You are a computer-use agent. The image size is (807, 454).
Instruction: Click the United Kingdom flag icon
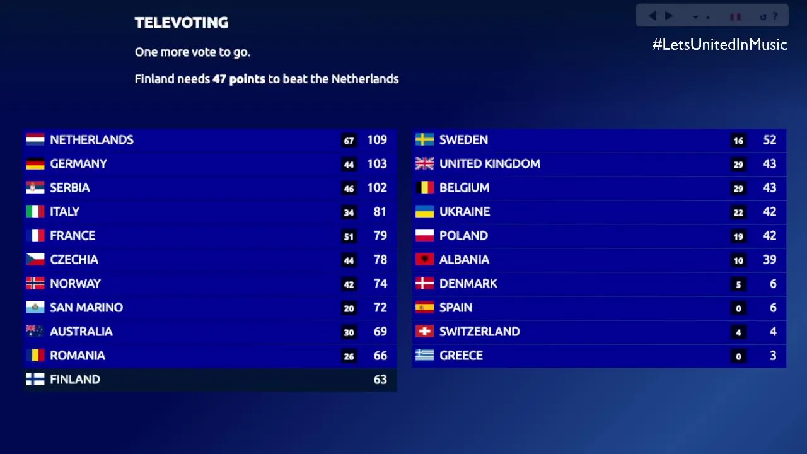424,164
